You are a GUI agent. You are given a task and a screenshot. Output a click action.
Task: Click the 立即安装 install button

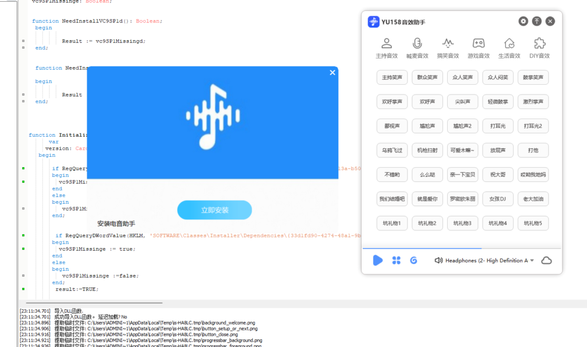point(214,210)
